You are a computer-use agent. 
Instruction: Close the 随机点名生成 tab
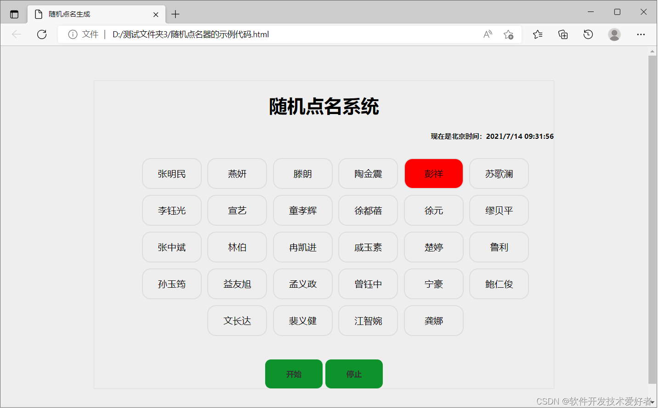click(156, 14)
